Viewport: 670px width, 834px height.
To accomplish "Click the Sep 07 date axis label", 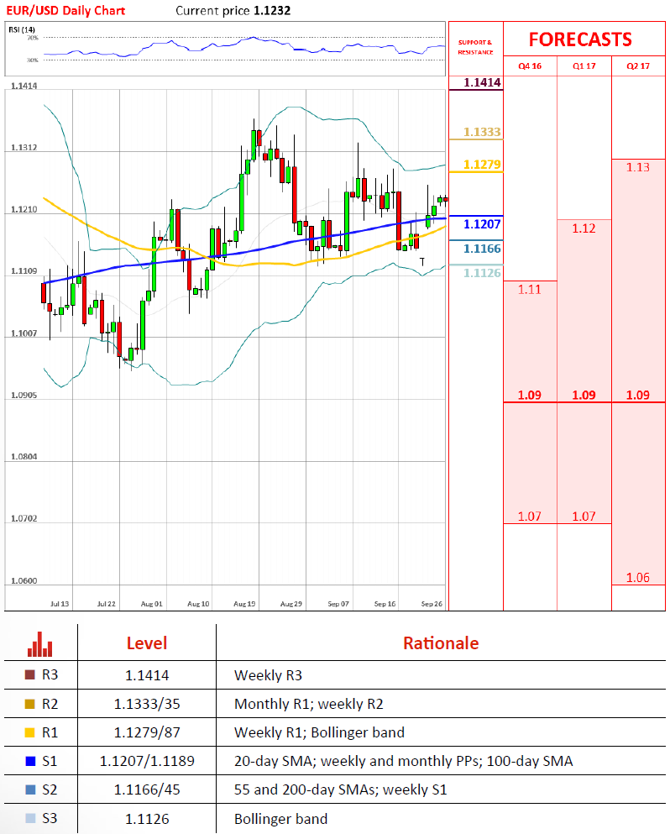I will click(338, 604).
